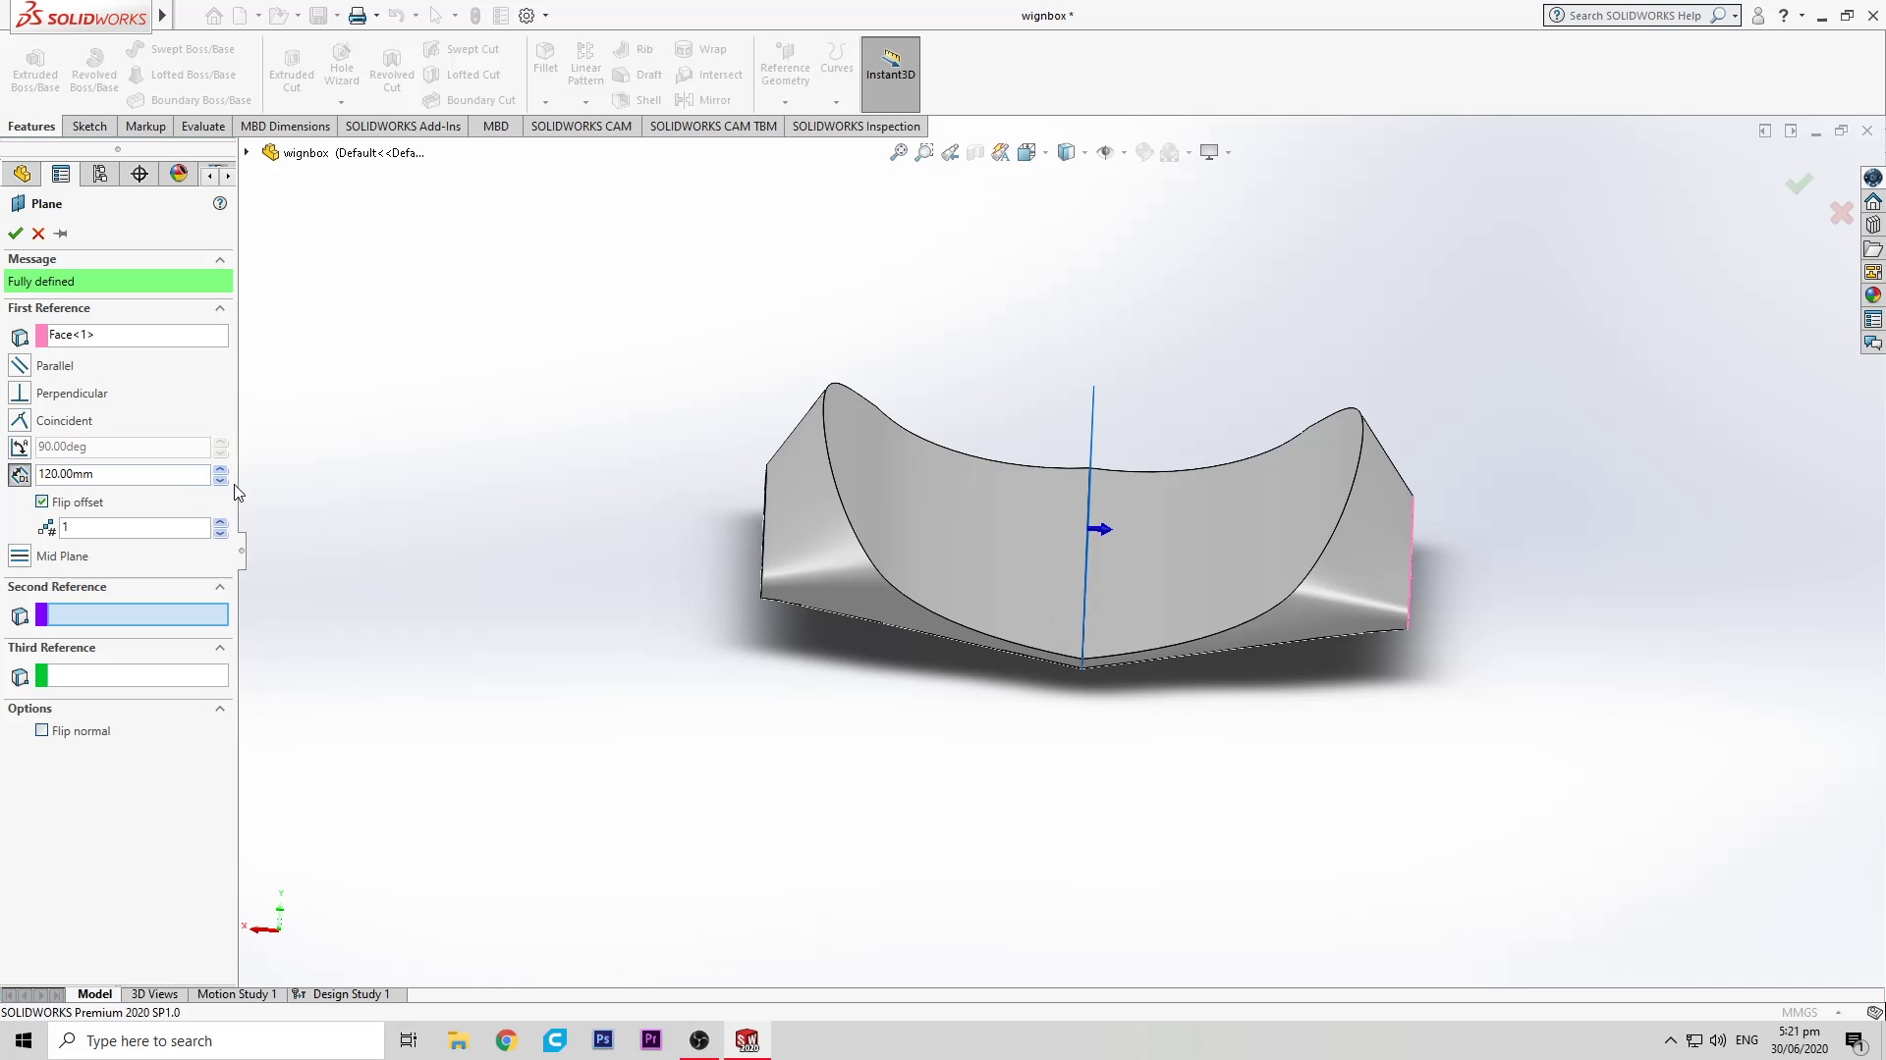1886x1060 pixels.
Task: Open the DisplayManager color ball tab
Action: [x=179, y=174]
